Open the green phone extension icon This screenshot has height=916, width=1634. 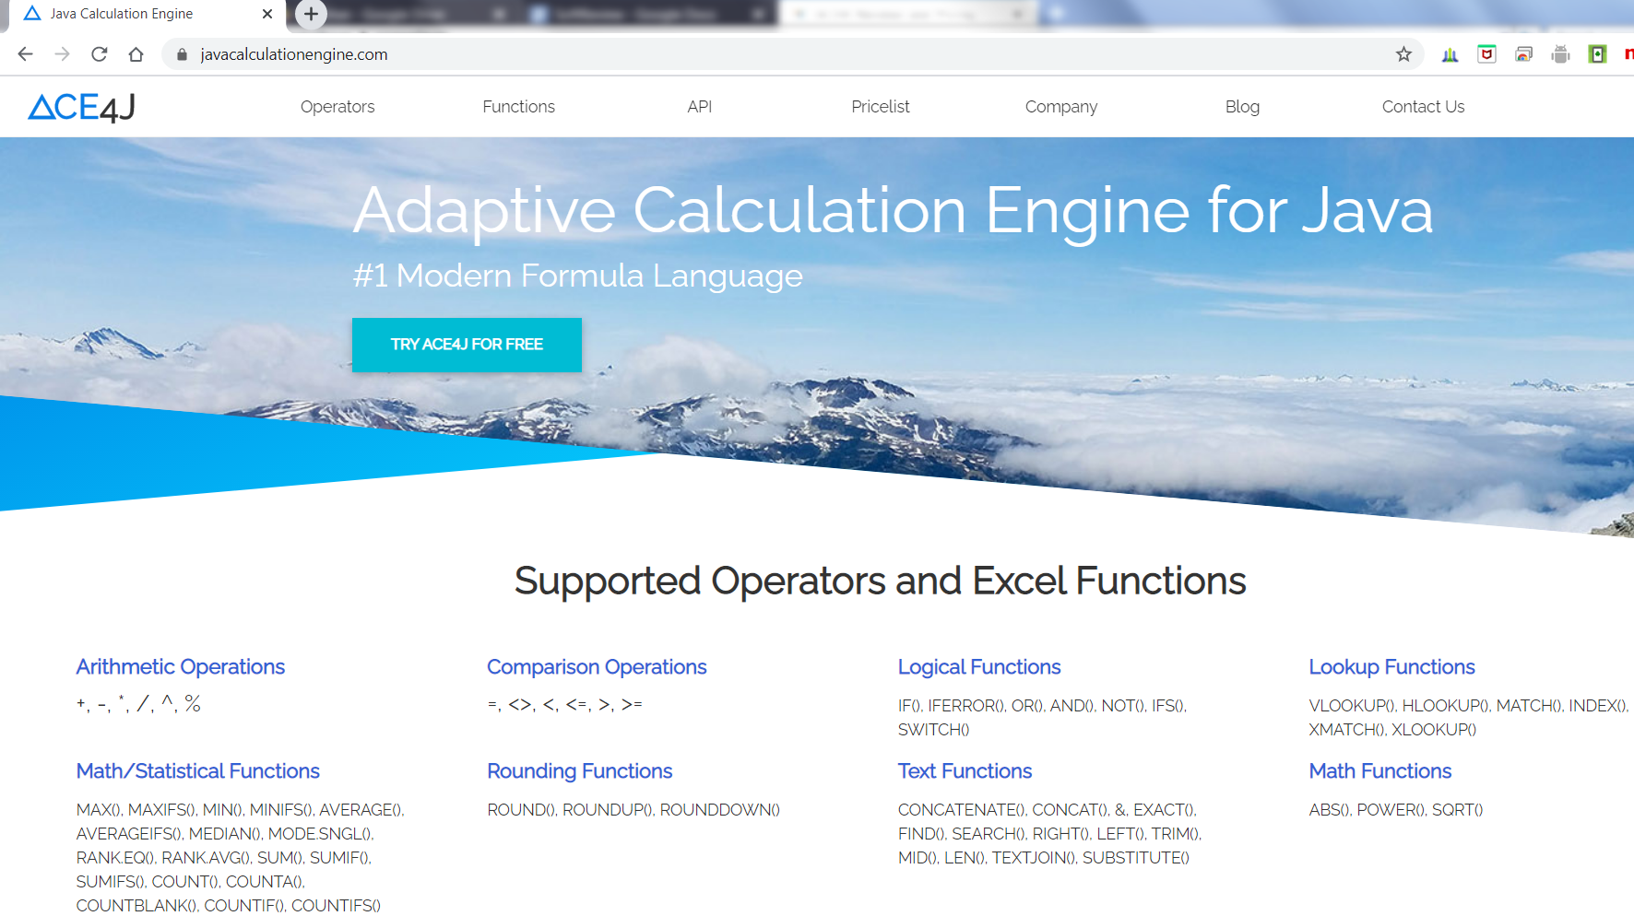1597,54
